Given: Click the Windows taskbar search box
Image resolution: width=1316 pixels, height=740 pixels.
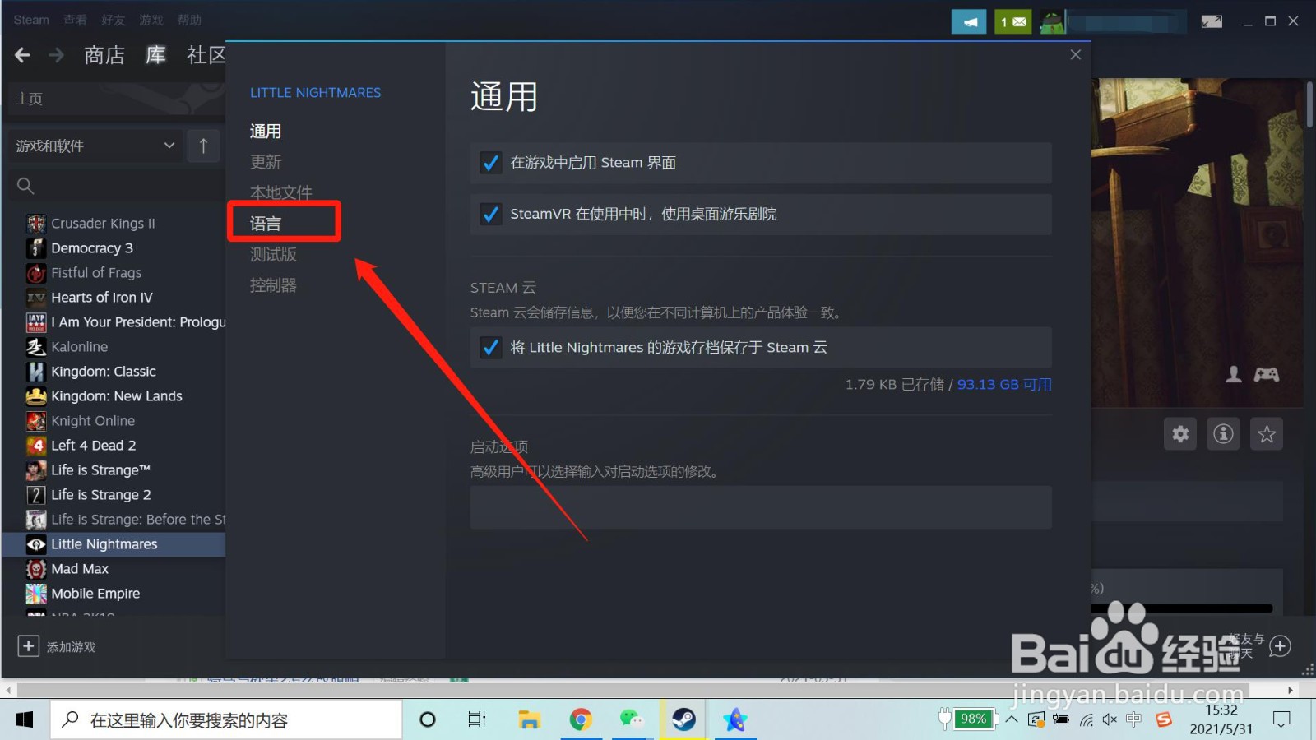Looking at the screenshot, I should tap(226, 719).
